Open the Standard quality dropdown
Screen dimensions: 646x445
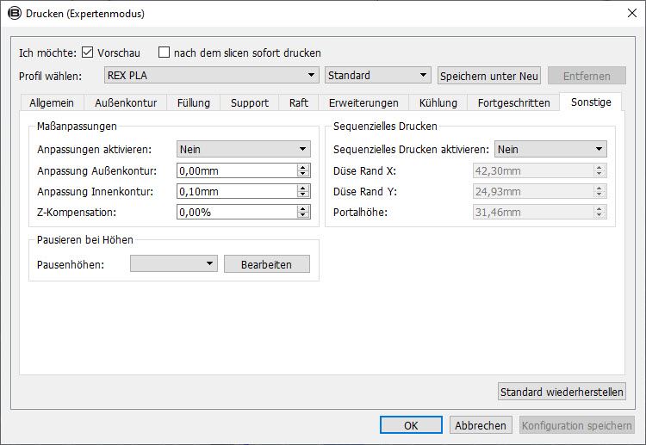(x=378, y=76)
